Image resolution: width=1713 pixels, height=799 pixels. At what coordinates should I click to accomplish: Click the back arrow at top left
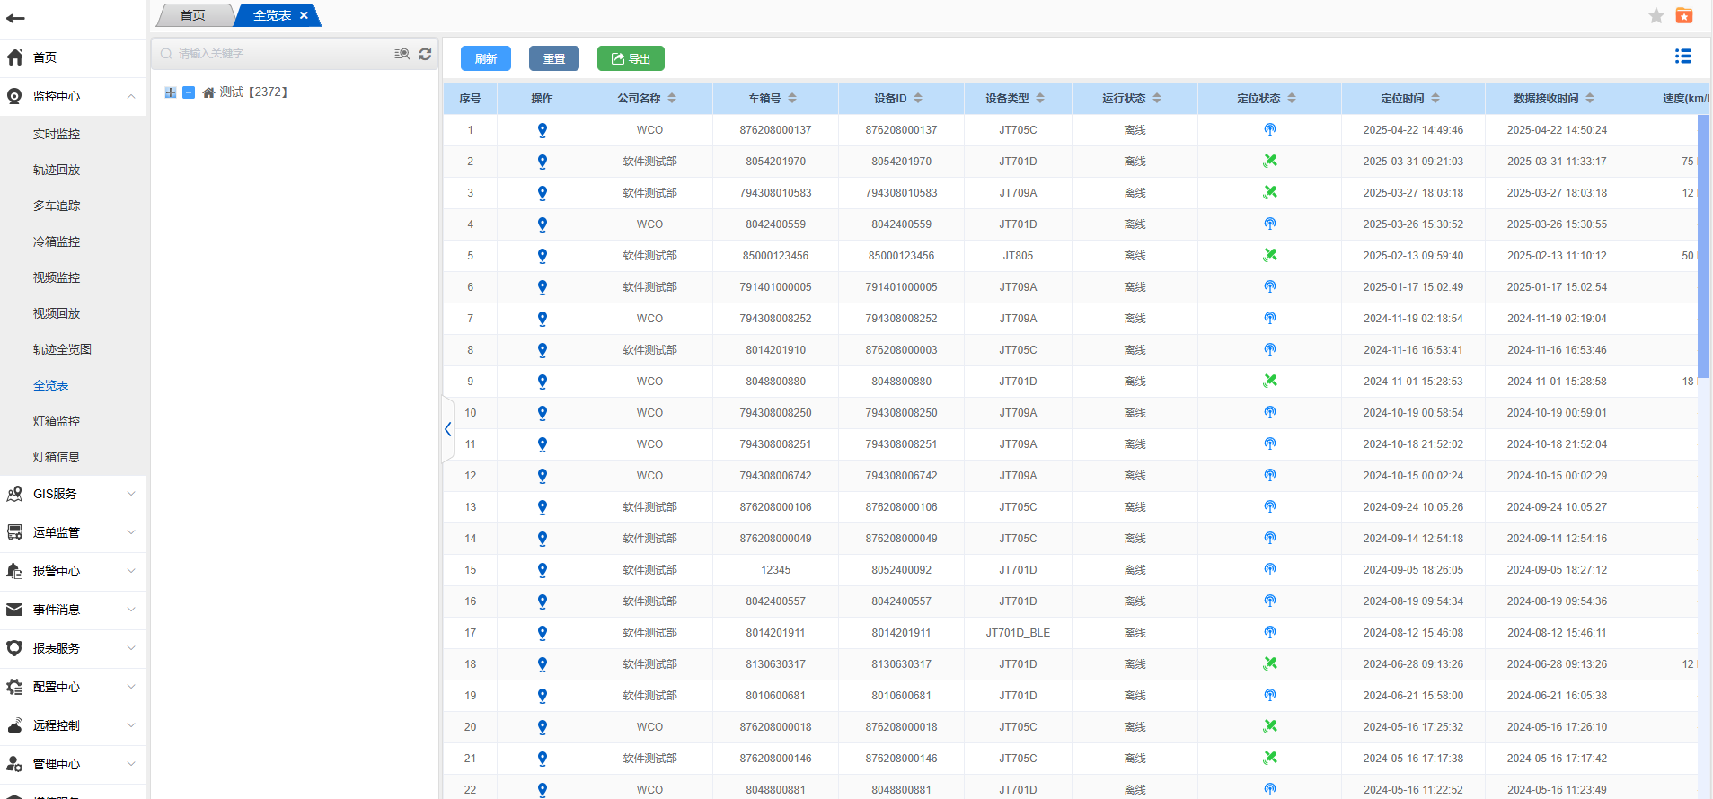[15, 18]
